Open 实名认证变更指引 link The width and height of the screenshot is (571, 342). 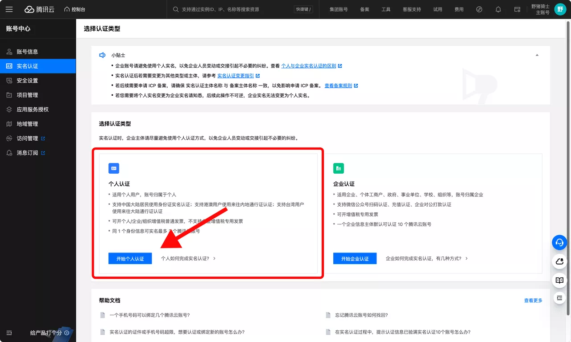236,76
